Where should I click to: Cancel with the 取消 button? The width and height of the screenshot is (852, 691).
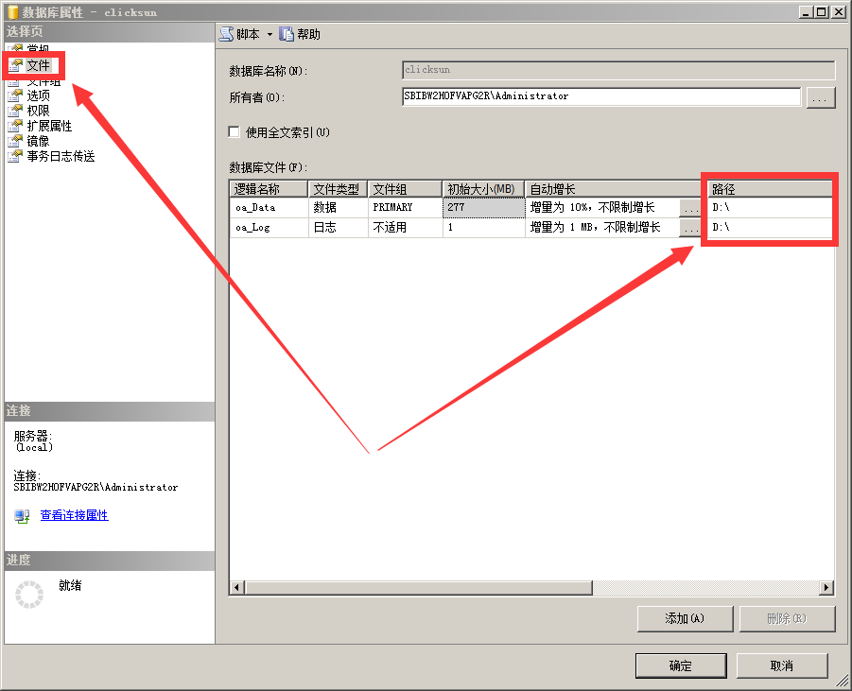(x=781, y=665)
